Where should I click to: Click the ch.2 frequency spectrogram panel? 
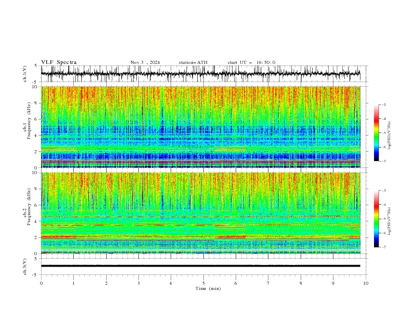(200, 213)
